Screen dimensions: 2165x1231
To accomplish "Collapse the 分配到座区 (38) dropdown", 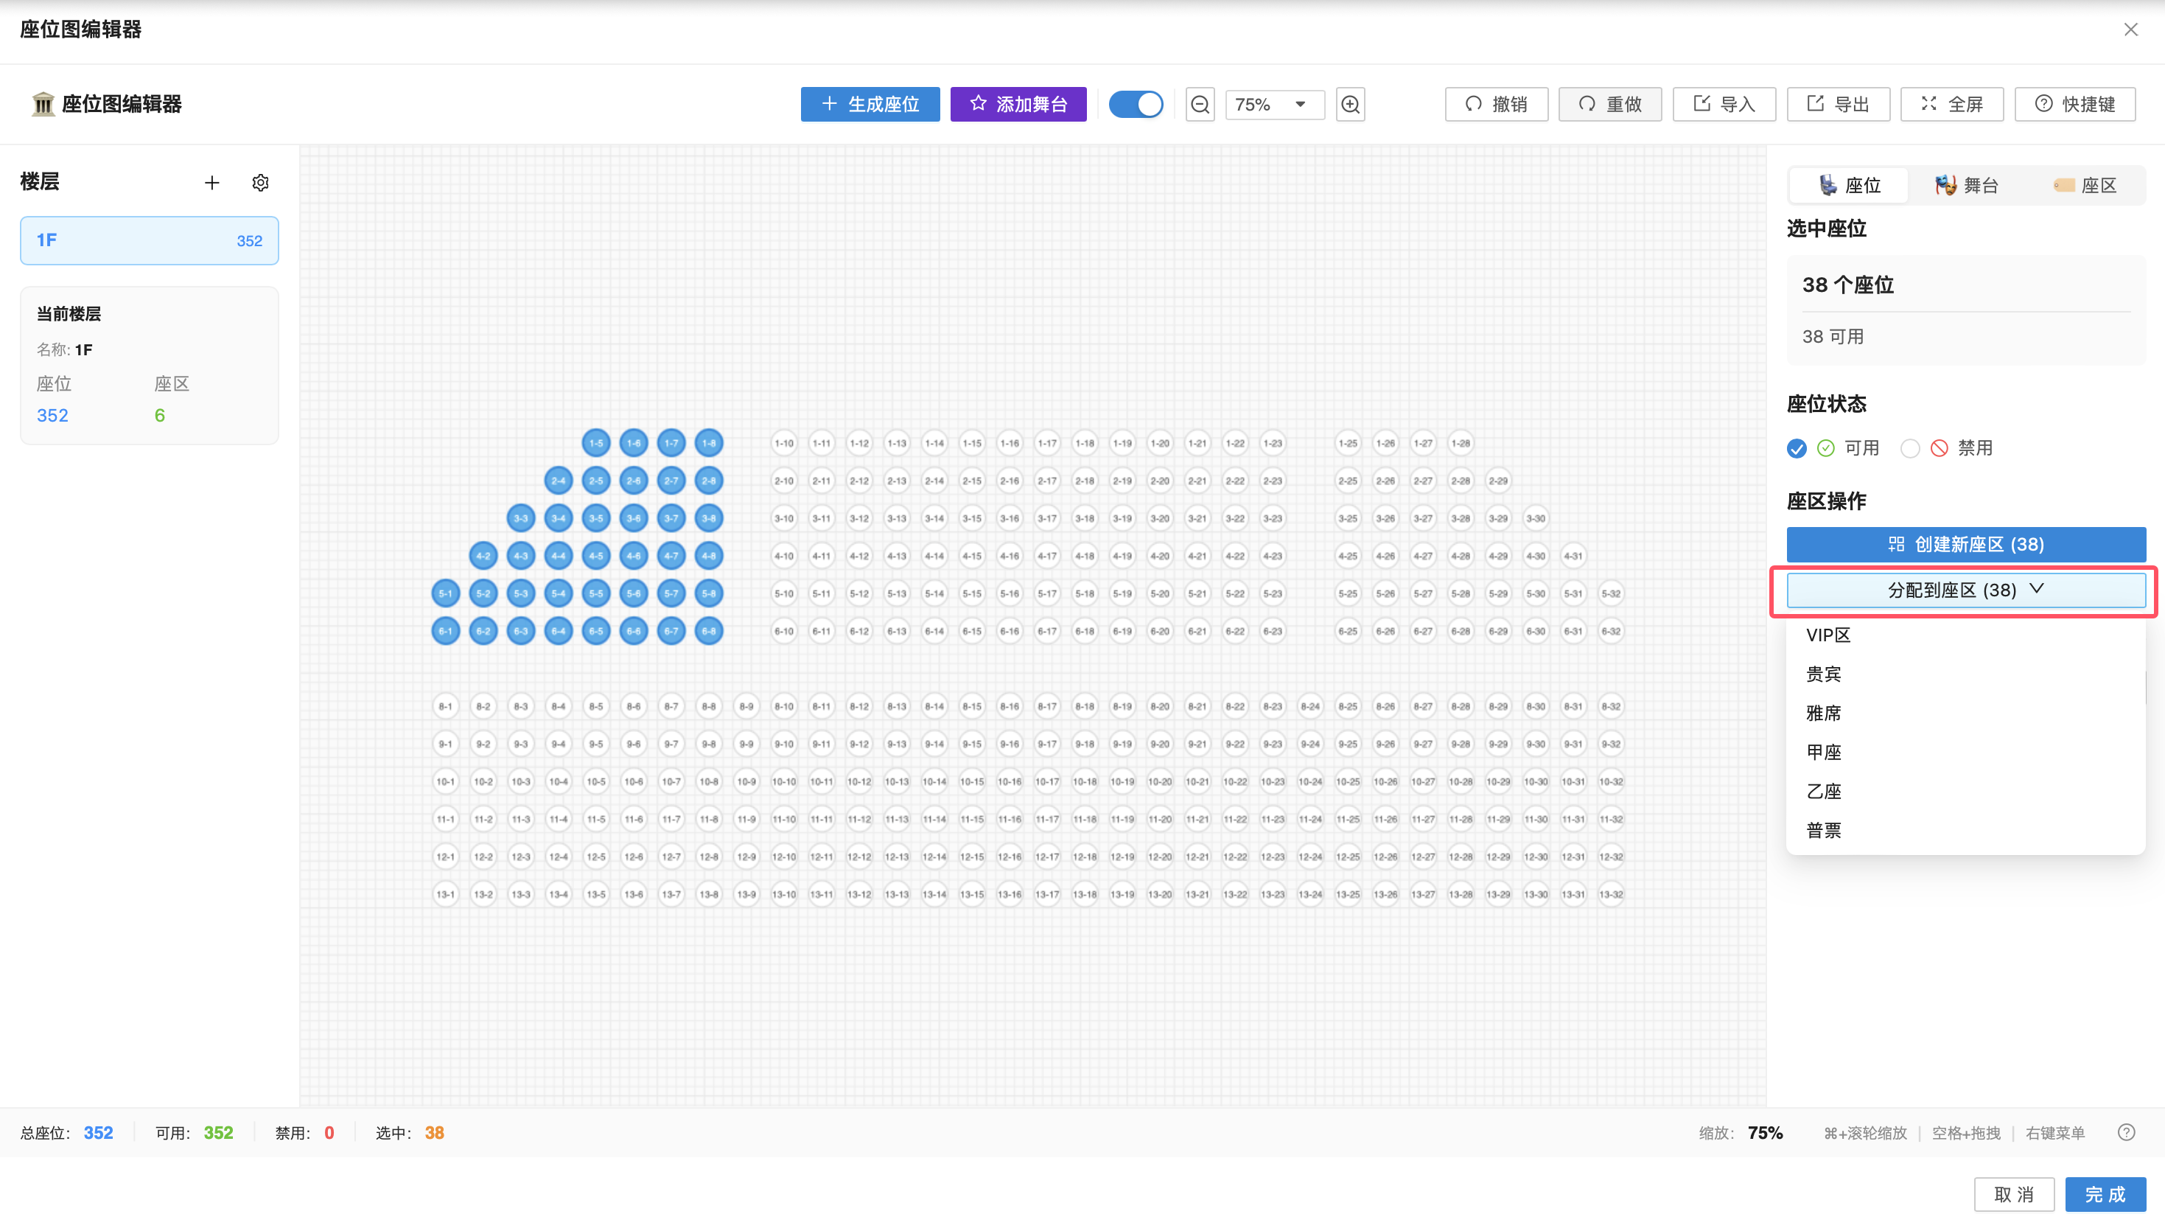I will [1965, 589].
